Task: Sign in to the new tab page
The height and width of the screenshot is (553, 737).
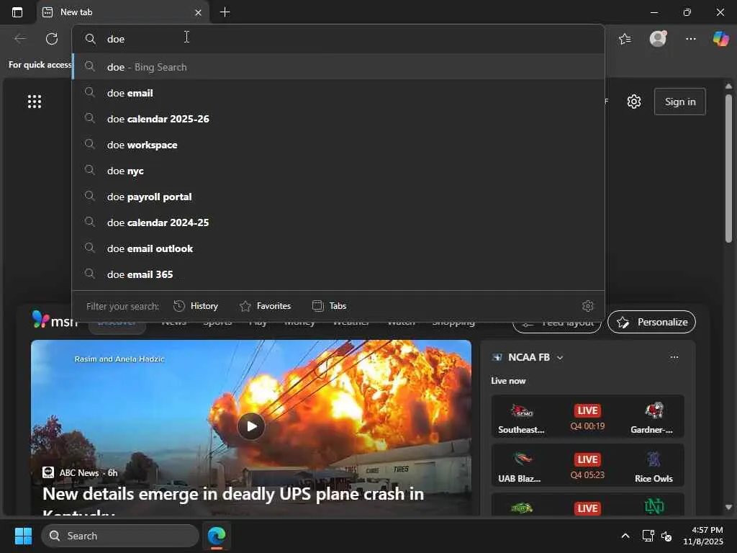Action: coord(679,102)
